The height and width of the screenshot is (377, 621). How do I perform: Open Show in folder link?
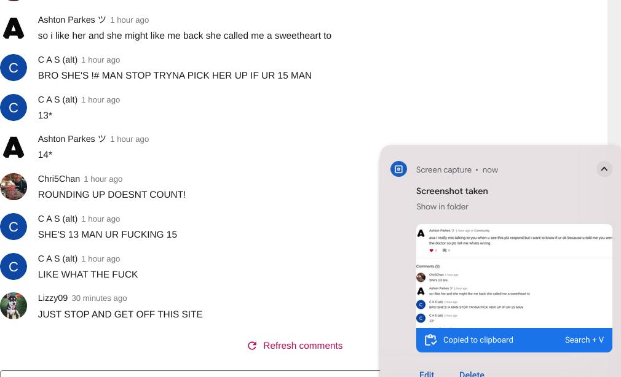tap(442, 207)
